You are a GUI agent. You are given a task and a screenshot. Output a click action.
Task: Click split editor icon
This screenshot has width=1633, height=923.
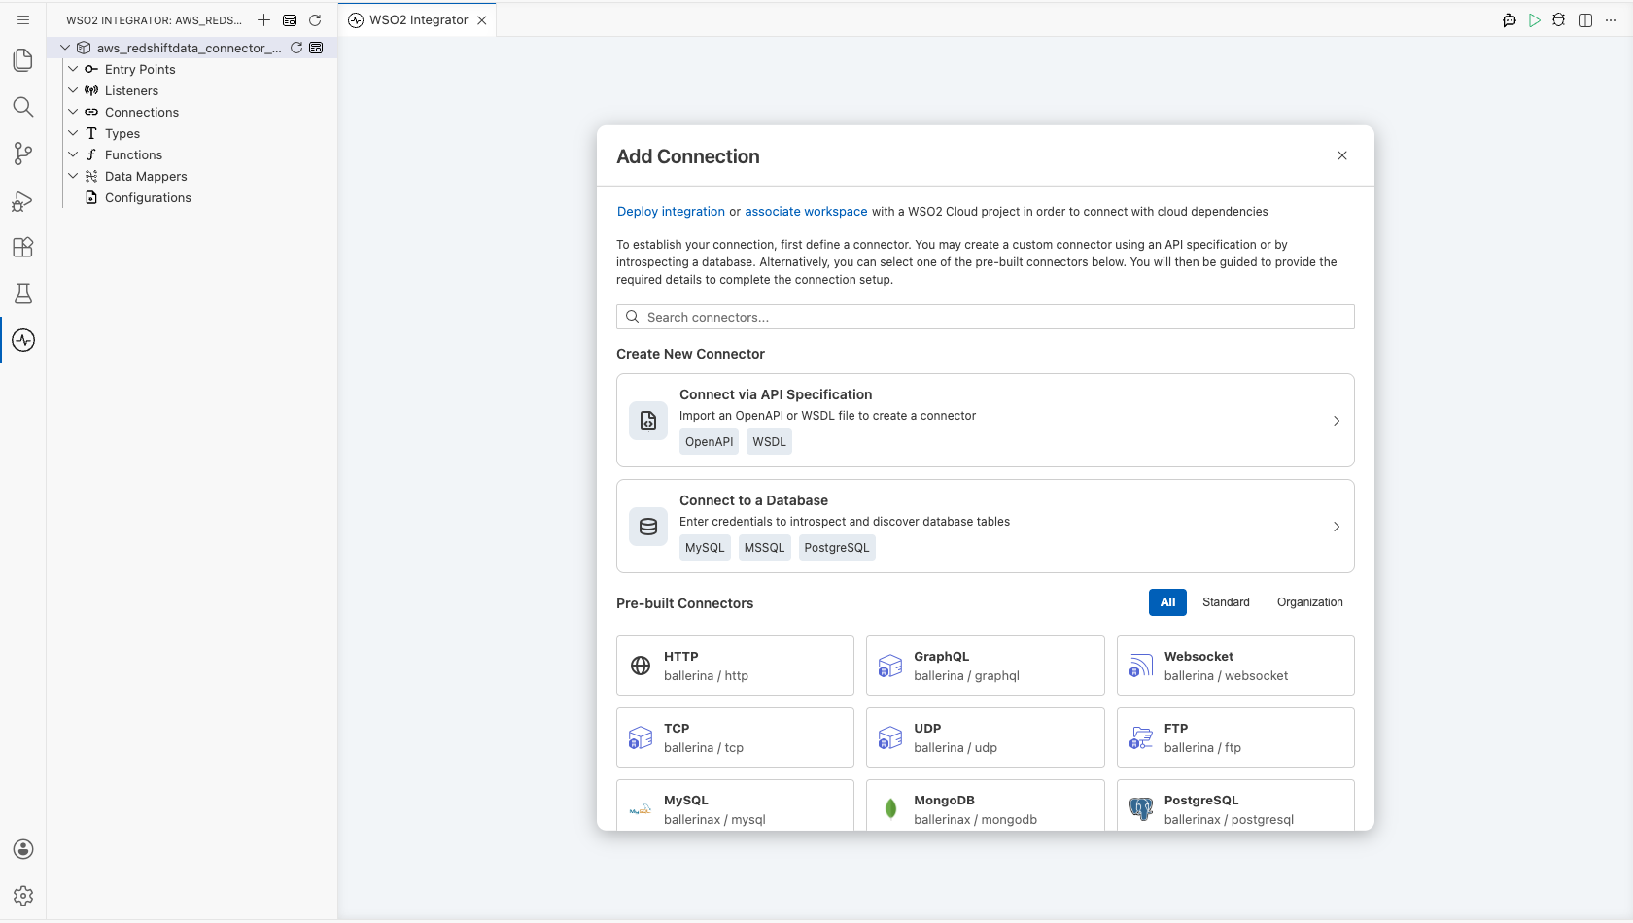1585,19
